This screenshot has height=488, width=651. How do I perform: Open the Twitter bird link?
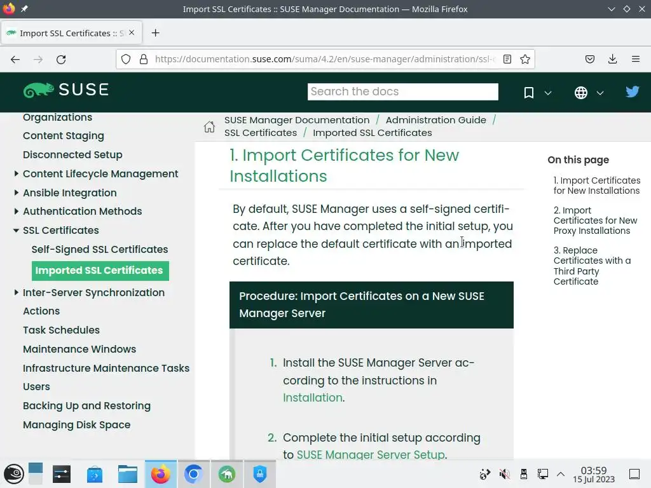633,91
